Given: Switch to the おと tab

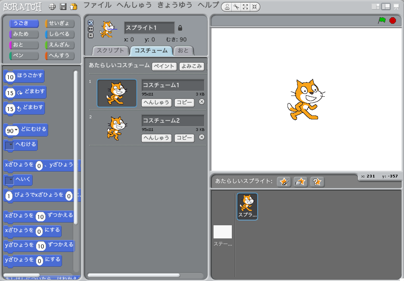Looking at the screenshot, I should [183, 51].
